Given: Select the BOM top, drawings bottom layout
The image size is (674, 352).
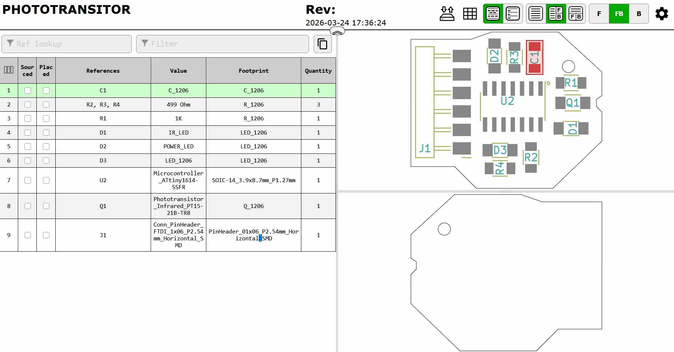Looking at the screenshot, I should point(576,14).
